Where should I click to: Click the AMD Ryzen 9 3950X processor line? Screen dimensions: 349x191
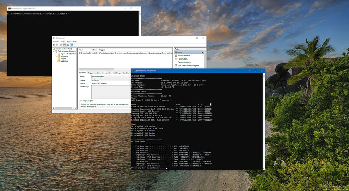click(x=150, y=100)
